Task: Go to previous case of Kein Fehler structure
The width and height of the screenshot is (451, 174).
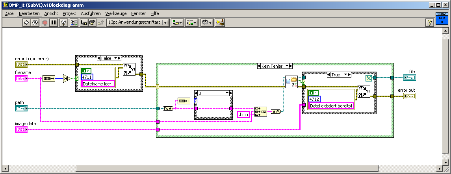Action: point(258,66)
